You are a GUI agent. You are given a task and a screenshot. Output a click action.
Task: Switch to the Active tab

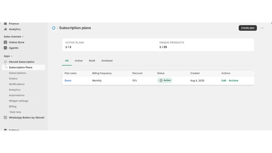point(79,61)
